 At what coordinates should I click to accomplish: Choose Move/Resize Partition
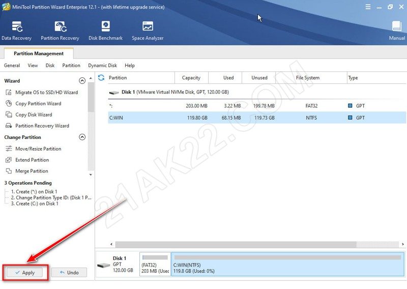tap(38, 149)
